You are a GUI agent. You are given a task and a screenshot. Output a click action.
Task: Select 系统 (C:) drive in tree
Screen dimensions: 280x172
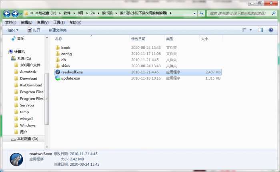coord(24,58)
